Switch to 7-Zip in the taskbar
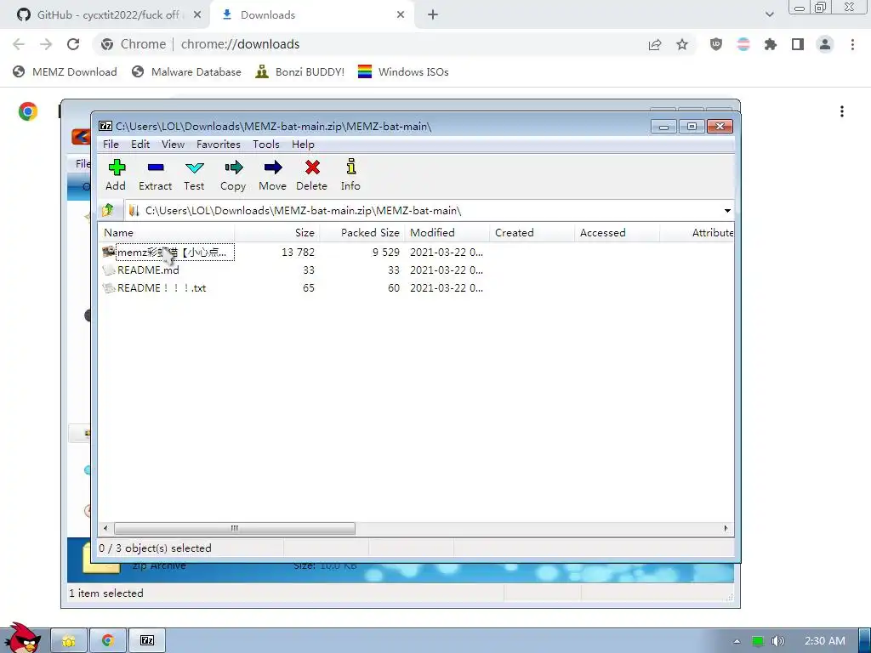The image size is (871, 653). click(147, 641)
